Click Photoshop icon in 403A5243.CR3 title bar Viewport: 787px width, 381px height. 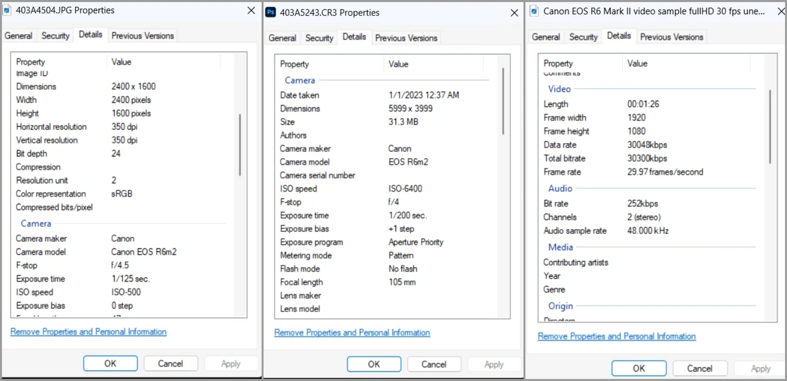coord(270,12)
